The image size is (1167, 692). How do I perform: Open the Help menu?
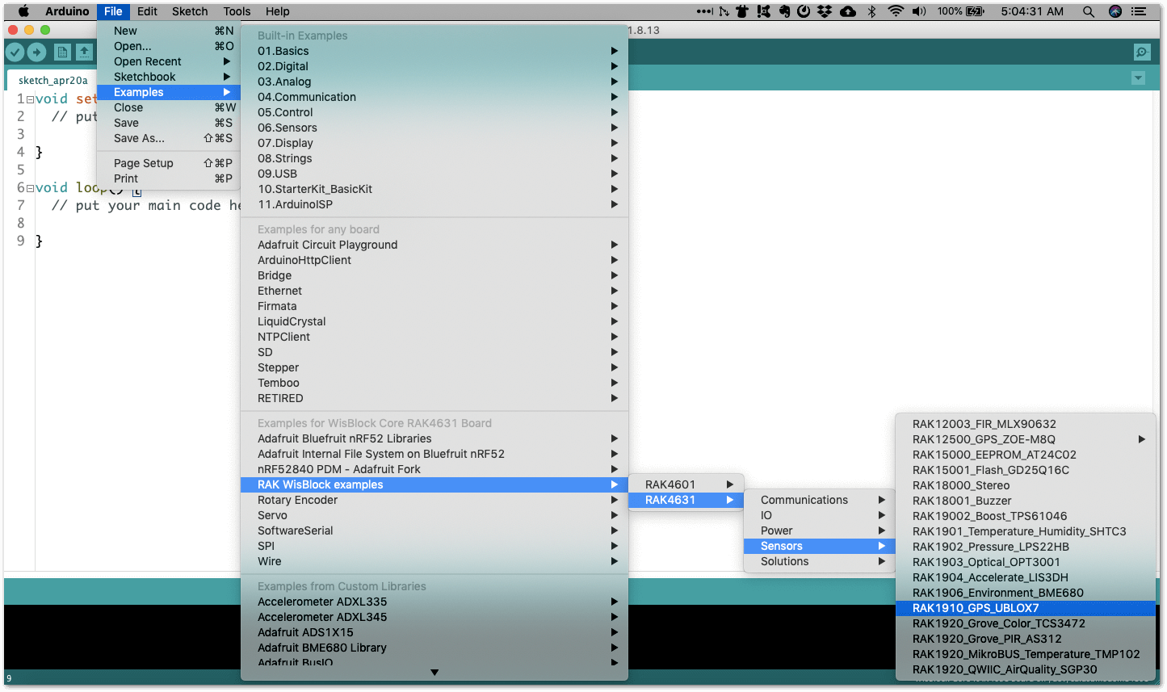(278, 11)
